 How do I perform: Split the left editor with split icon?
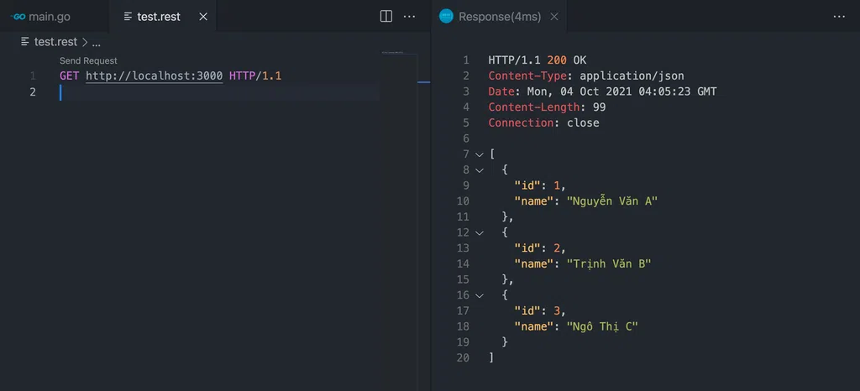pyautogui.click(x=386, y=17)
